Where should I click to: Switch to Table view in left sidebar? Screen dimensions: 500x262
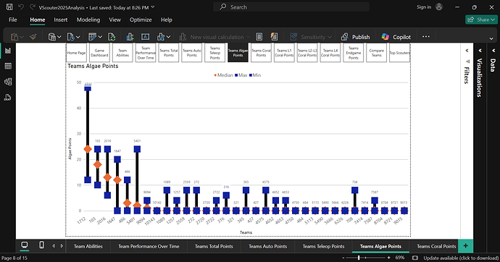[x=8, y=66]
